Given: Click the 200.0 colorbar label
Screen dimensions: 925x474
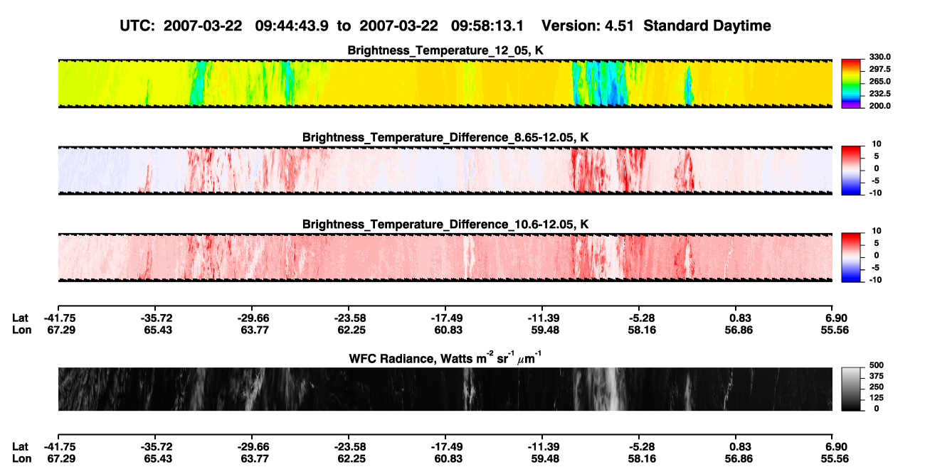Looking at the screenshot, I should tap(879, 106).
